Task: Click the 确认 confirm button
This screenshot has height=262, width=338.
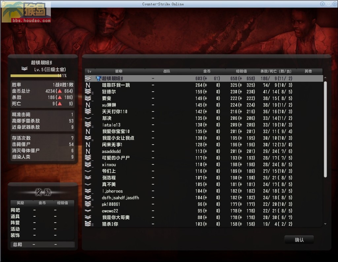Action: [x=299, y=240]
